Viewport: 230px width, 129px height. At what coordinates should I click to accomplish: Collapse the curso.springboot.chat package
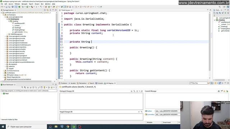click(5, 17)
